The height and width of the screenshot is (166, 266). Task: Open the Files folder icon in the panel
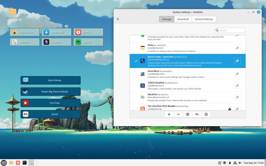pyautogui.click(x=11, y=163)
